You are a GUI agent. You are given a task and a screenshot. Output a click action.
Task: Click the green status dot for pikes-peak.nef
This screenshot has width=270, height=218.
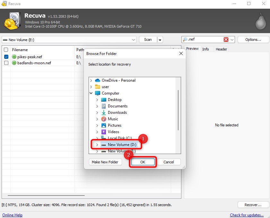coord(14,57)
